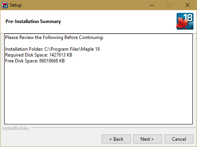197x147 pixels.
Task: Click the Required Disk Space label
Action: [x=26, y=55]
